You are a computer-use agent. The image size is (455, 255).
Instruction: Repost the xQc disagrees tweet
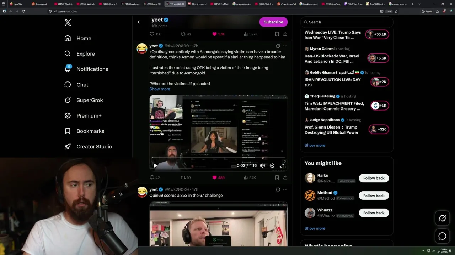click(x=186, y=177)
